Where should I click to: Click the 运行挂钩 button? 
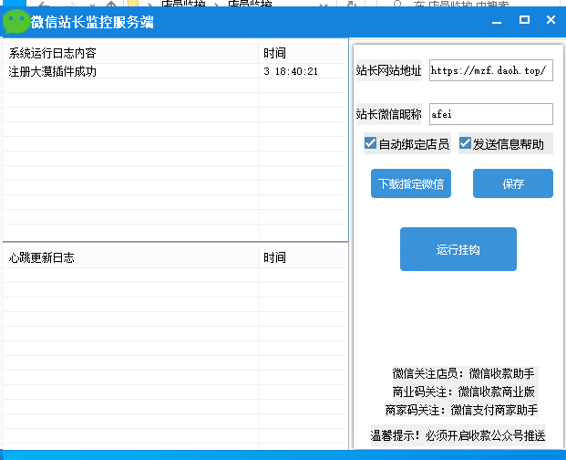458,249
